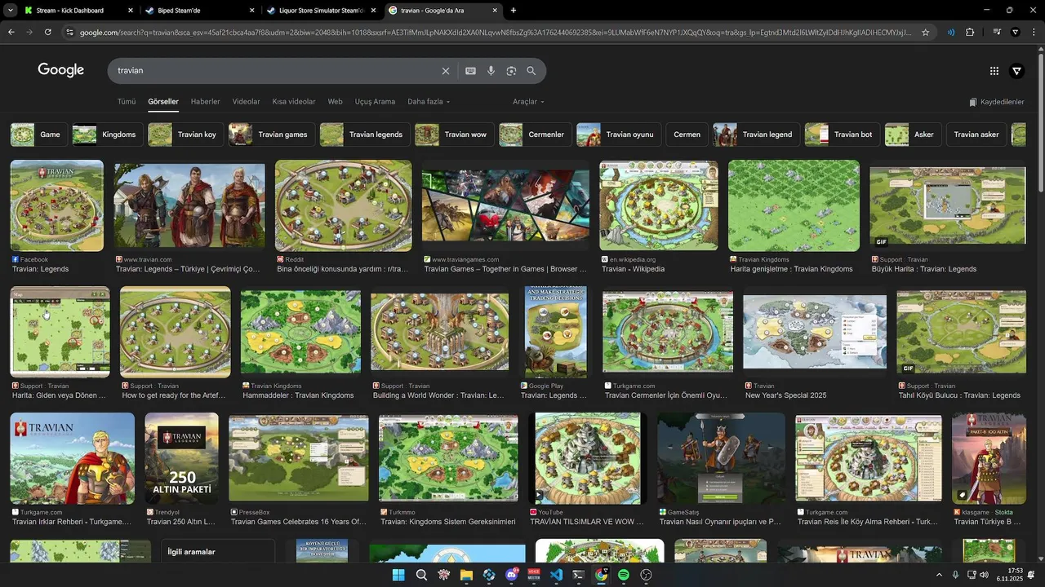Switch to the Videolar tab
Image resolution: width=1045 pixels, height=587 pixels.
[246, 102]
